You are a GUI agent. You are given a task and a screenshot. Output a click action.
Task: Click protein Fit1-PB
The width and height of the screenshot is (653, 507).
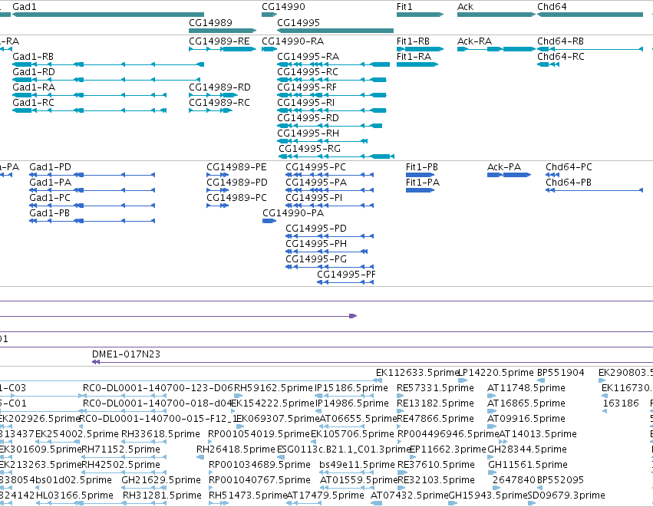[x=422, y=167]
